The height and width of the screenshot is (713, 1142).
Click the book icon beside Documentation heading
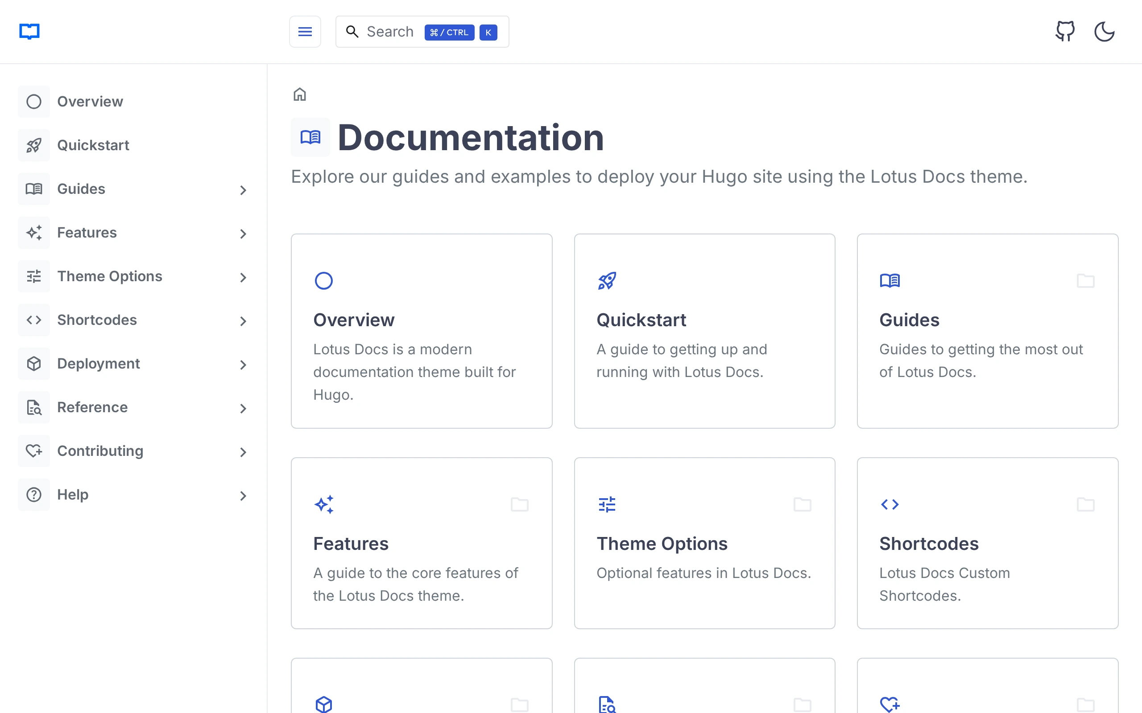[x=310, y=137]
